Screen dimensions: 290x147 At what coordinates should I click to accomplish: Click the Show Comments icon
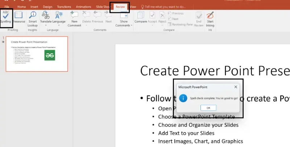[124, 15]
